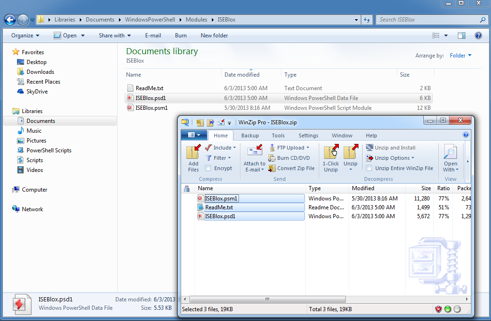
Task: Sort WinZip's list by the Ratio column
Action: tap(443, 188)
